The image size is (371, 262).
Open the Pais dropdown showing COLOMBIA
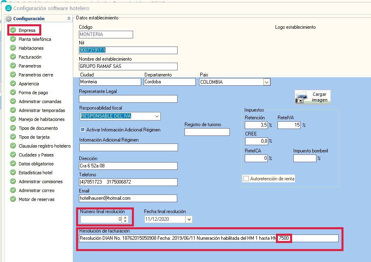pyautogui.click(x=266, y=82)
